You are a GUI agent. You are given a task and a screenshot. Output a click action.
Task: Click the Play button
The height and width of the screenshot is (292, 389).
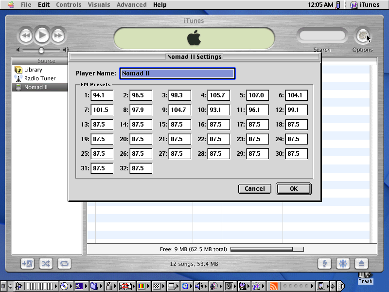coord(42,35)
